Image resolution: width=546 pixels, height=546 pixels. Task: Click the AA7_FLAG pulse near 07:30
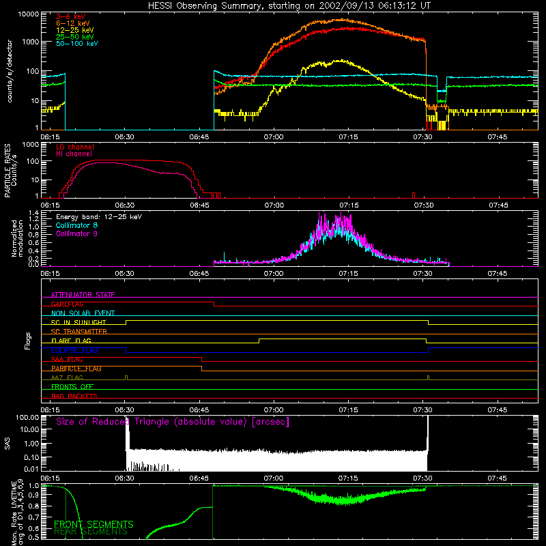(x=429, y=378)
